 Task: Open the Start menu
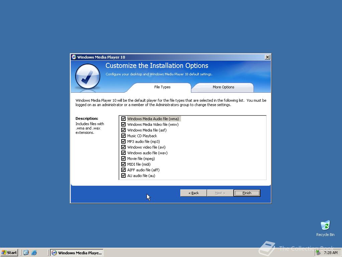coord(9,253)
